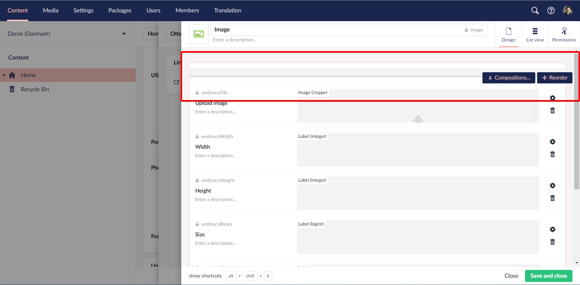Switch to the Permissions tab
The height and width of the screenshot is (285, 580).
click(564, 34)
